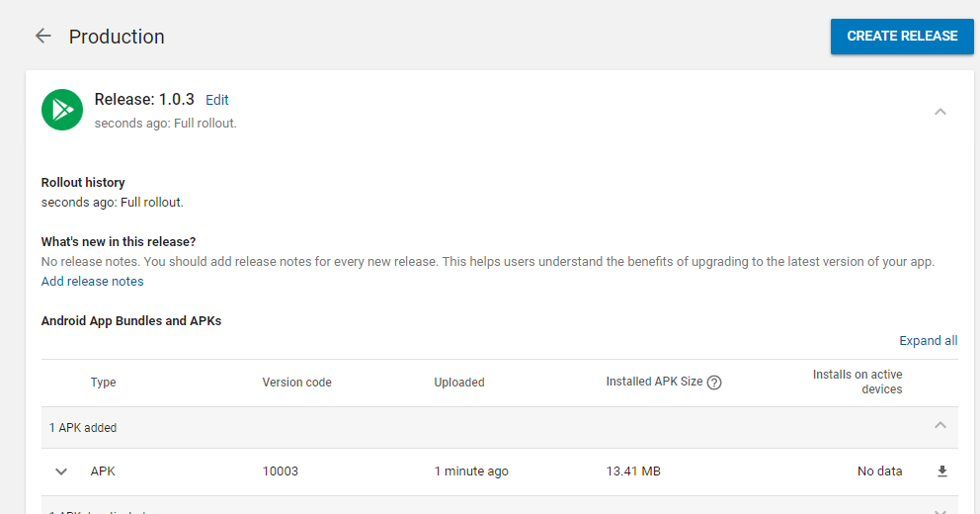This screenshot has width=980, height=514.
Task: Select the 13.41 MB size value
Action: tap(633, 471)
